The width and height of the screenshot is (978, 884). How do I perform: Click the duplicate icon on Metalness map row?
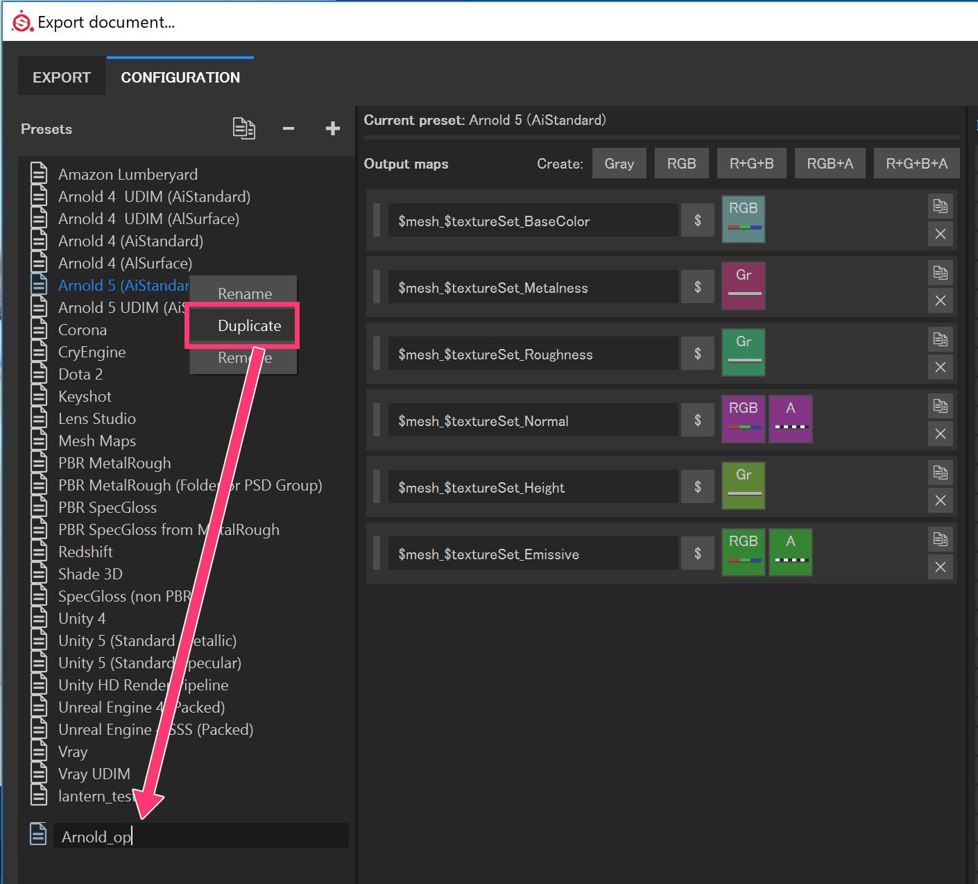(941, 273)
